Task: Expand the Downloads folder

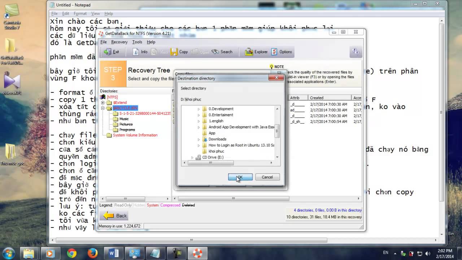Action: tap(199, 139)
